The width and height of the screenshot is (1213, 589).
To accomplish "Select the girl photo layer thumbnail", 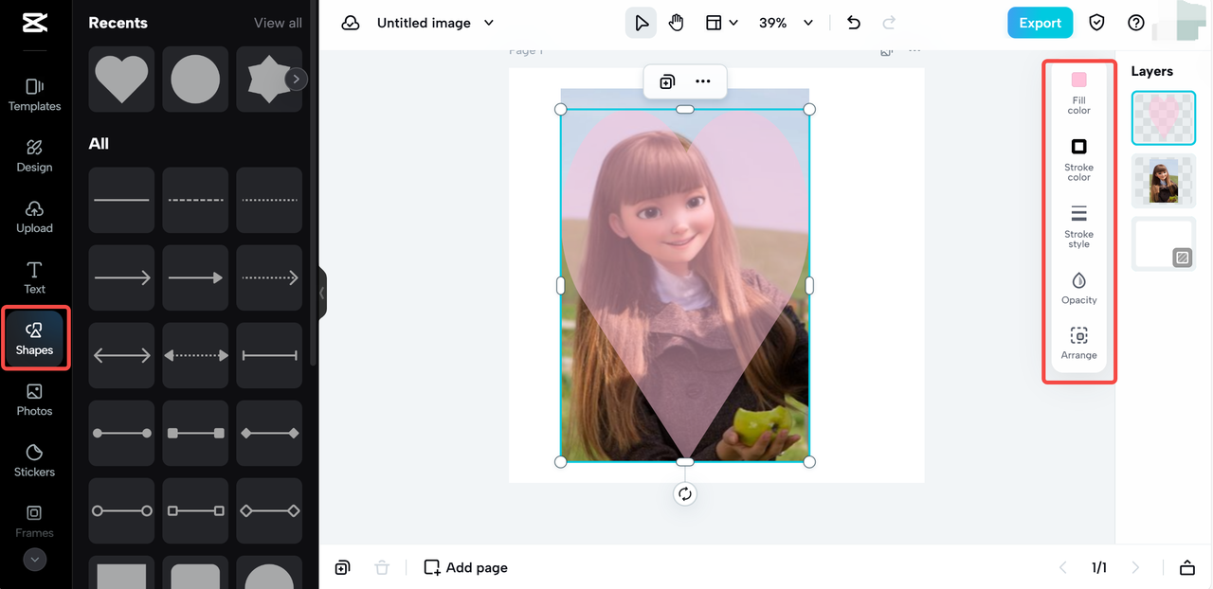I will (1164, 181).
